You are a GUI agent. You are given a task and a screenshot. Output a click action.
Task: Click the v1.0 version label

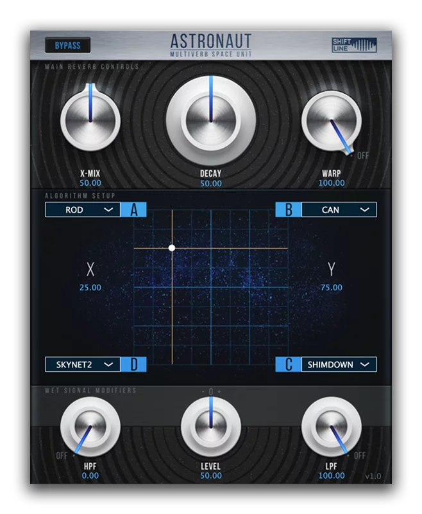373,476
